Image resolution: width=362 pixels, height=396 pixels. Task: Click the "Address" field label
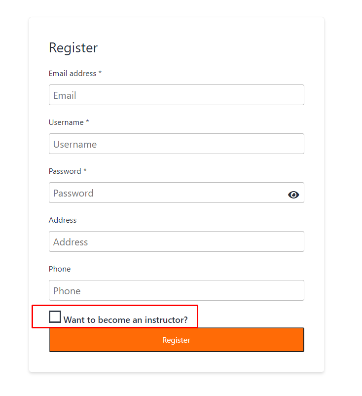pos(63,220)
